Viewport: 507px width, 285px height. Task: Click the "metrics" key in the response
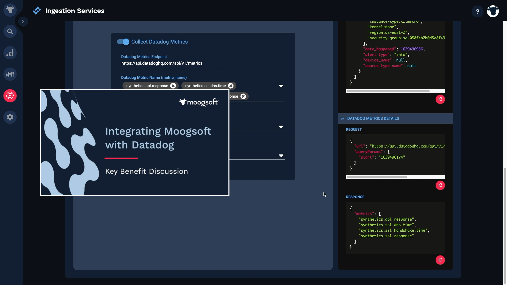pos(364,214)
